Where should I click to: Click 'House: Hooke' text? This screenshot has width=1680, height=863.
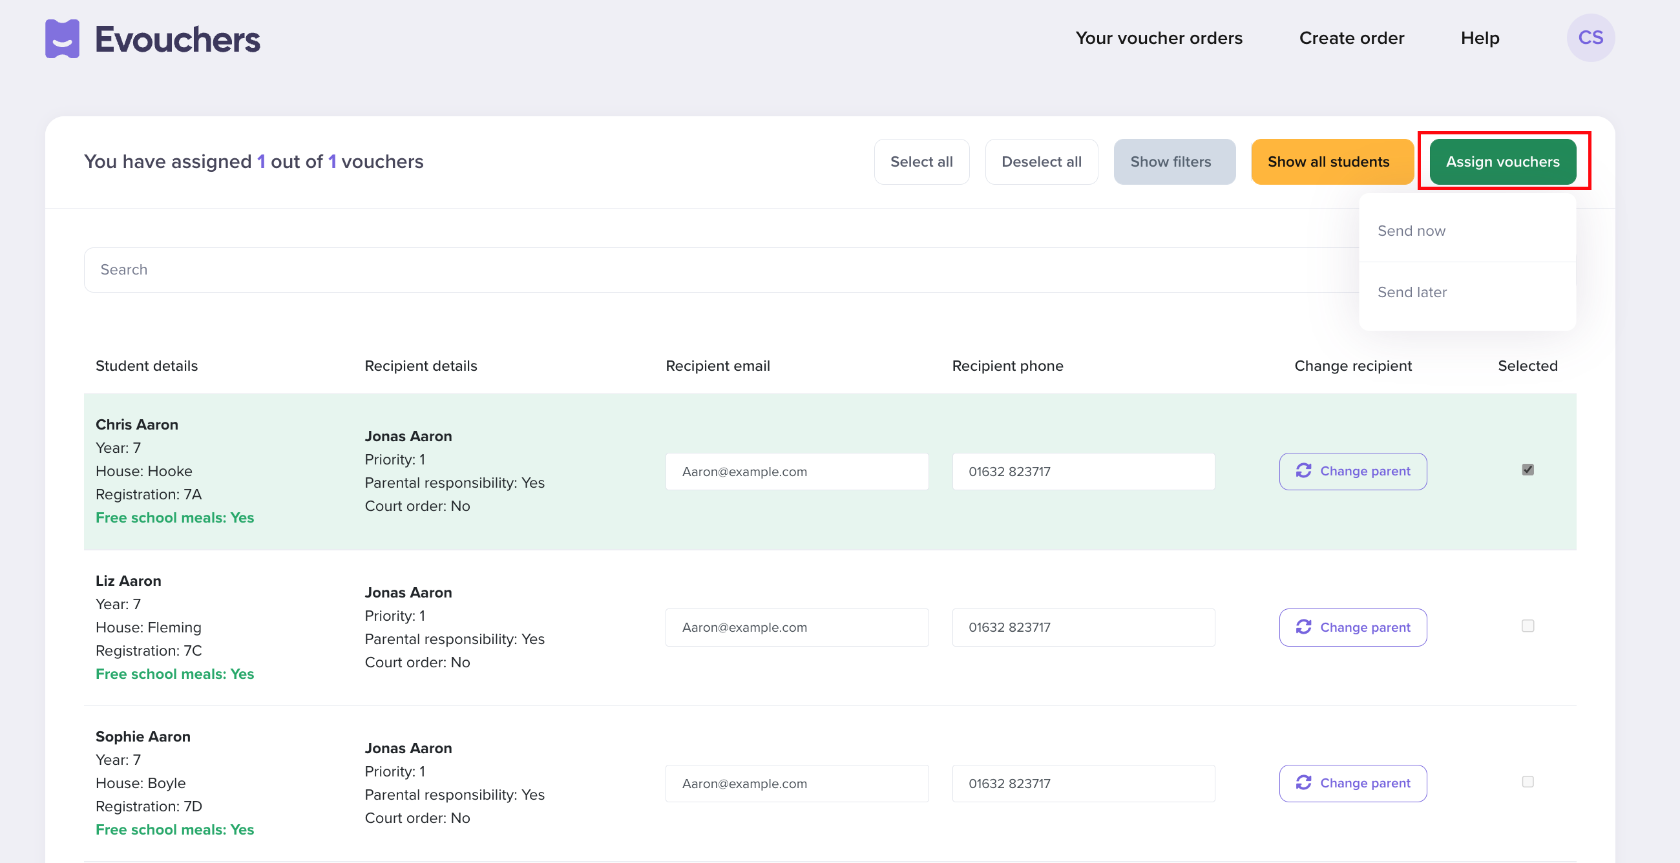tap(143, 471)
